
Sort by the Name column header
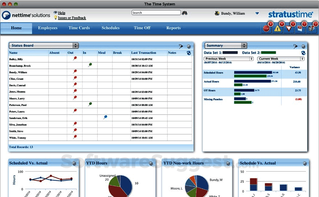coord(13,53)
